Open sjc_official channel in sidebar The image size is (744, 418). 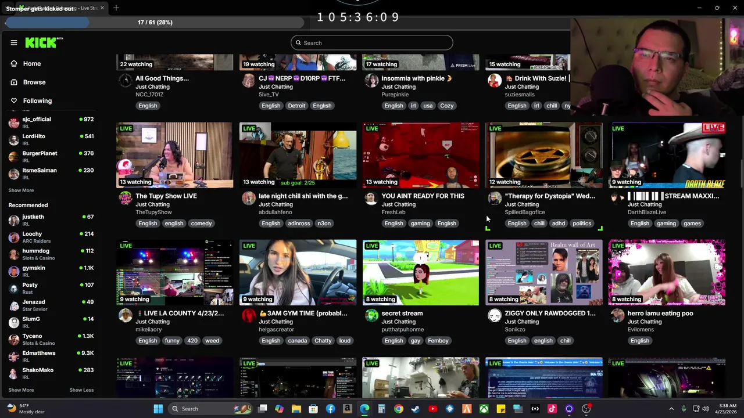(51, 122)
